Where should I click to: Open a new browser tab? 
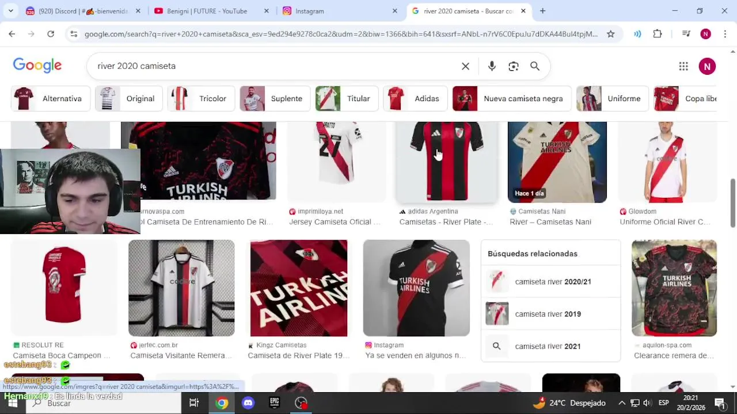point(542,11)
